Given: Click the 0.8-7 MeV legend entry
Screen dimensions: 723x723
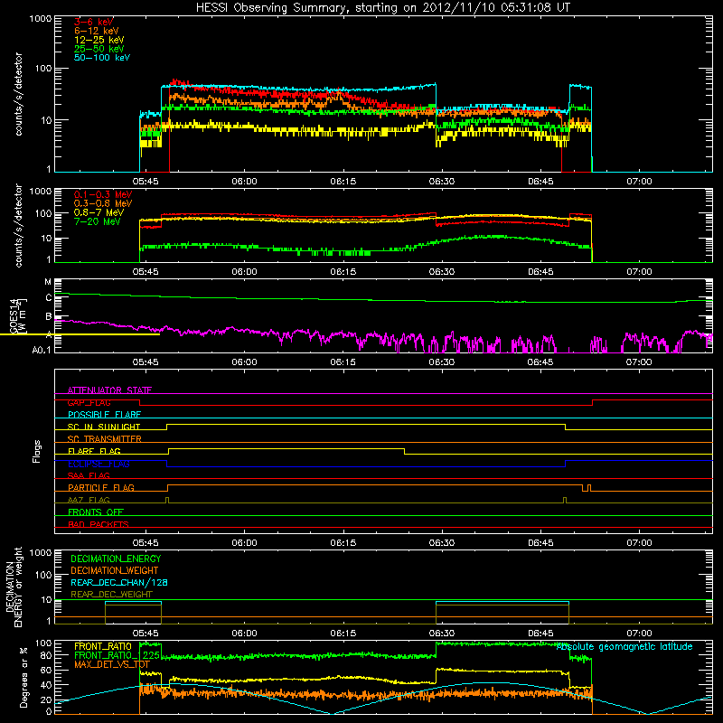Looking at the screenshot, I should (x=99, y=212).
